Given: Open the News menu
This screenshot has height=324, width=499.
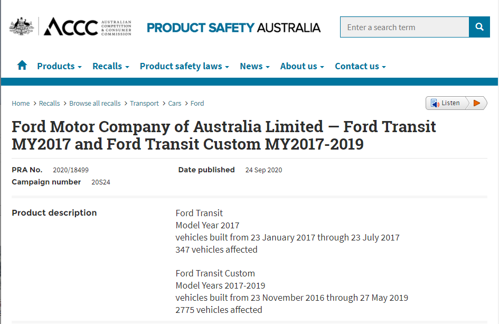Looking at the screenshot, I should 255,66.
